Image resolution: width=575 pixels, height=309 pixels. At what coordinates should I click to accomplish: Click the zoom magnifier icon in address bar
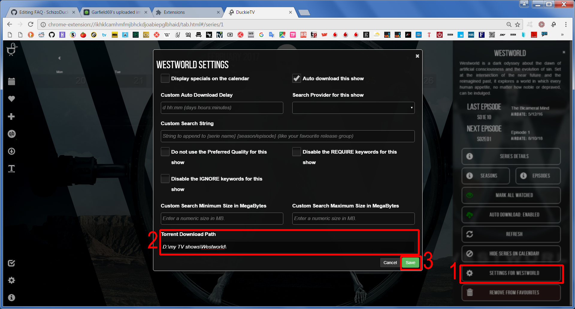509,25
